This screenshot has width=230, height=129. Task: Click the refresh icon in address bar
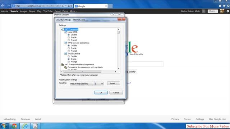coord(72,6)
